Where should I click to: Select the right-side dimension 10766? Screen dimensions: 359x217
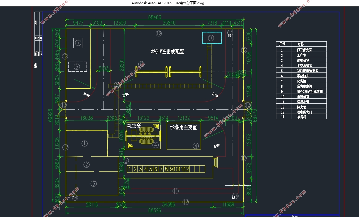(249, 57)
